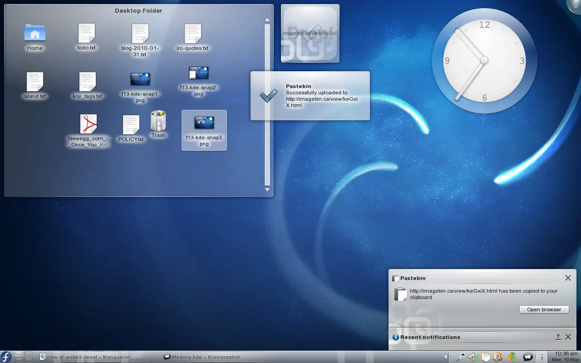The image size is (581, 363).
Task: Click the Pastebin notification clipboard icon
Action: pos(401,294)
